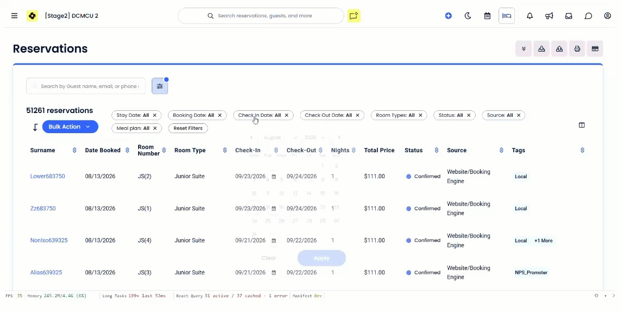Expand the double-chevron collapse button
The image size is (622, 313).
pyautogui.click(x=524, y=49)
